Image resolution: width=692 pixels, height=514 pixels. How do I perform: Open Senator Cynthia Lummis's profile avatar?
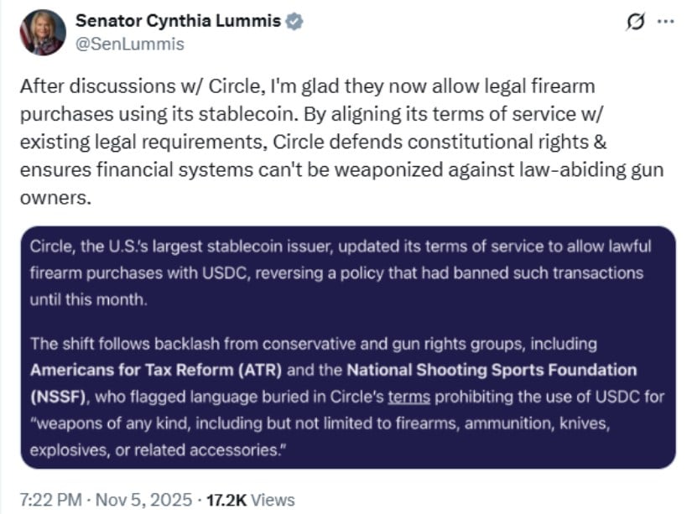[x=42, y=33]
